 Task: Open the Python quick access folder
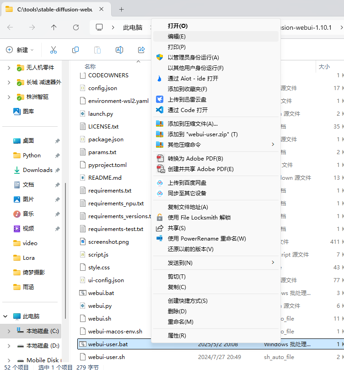click(x=32, y=155)
